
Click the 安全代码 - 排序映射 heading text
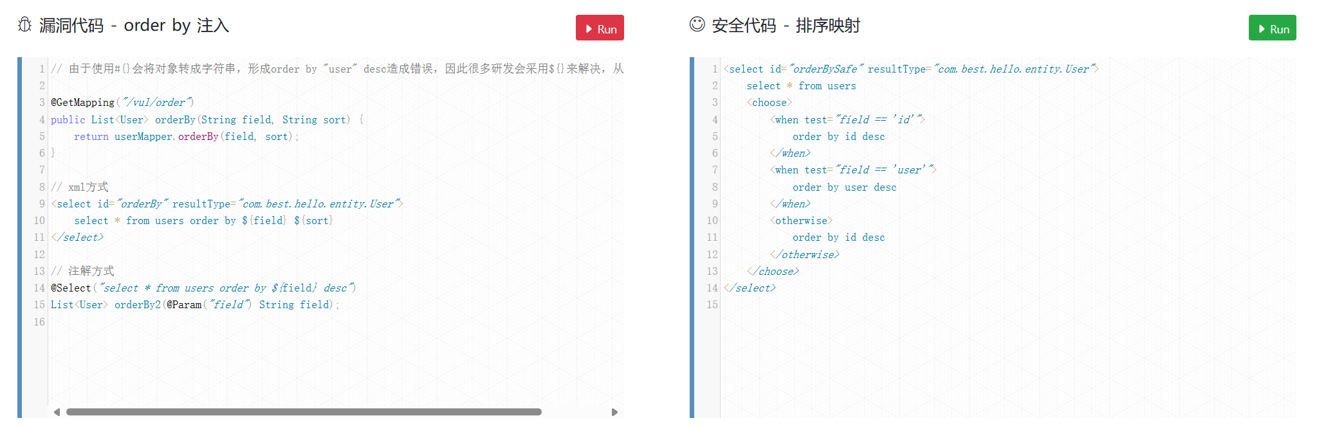[x=786, y=26]
